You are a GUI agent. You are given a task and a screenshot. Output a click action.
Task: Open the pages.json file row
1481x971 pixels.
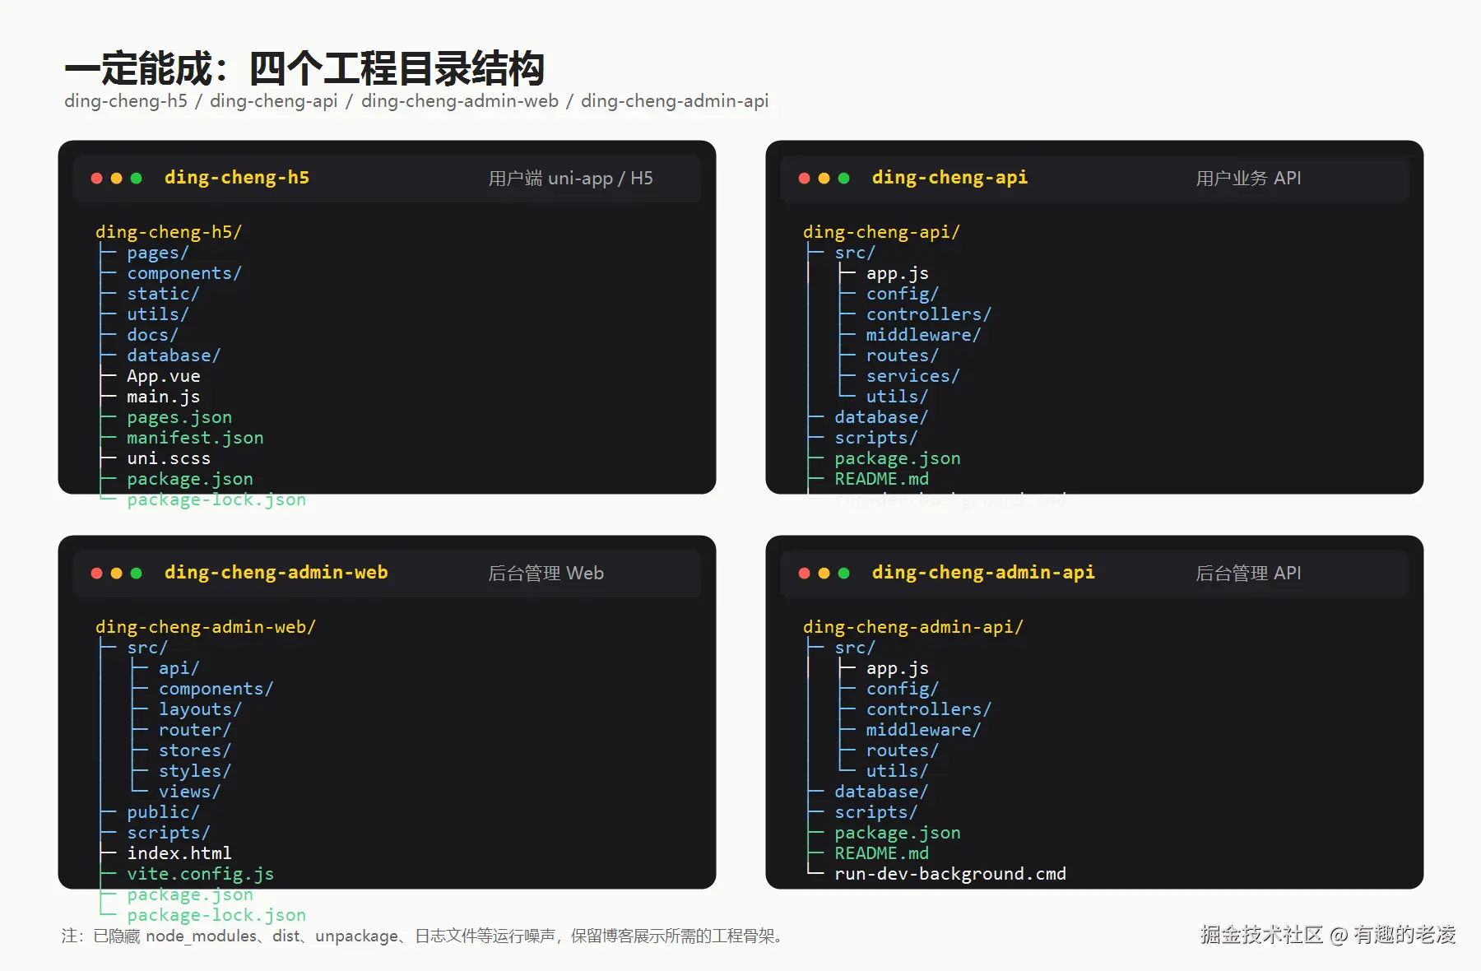pyautogui.click(x=179, y=418)
